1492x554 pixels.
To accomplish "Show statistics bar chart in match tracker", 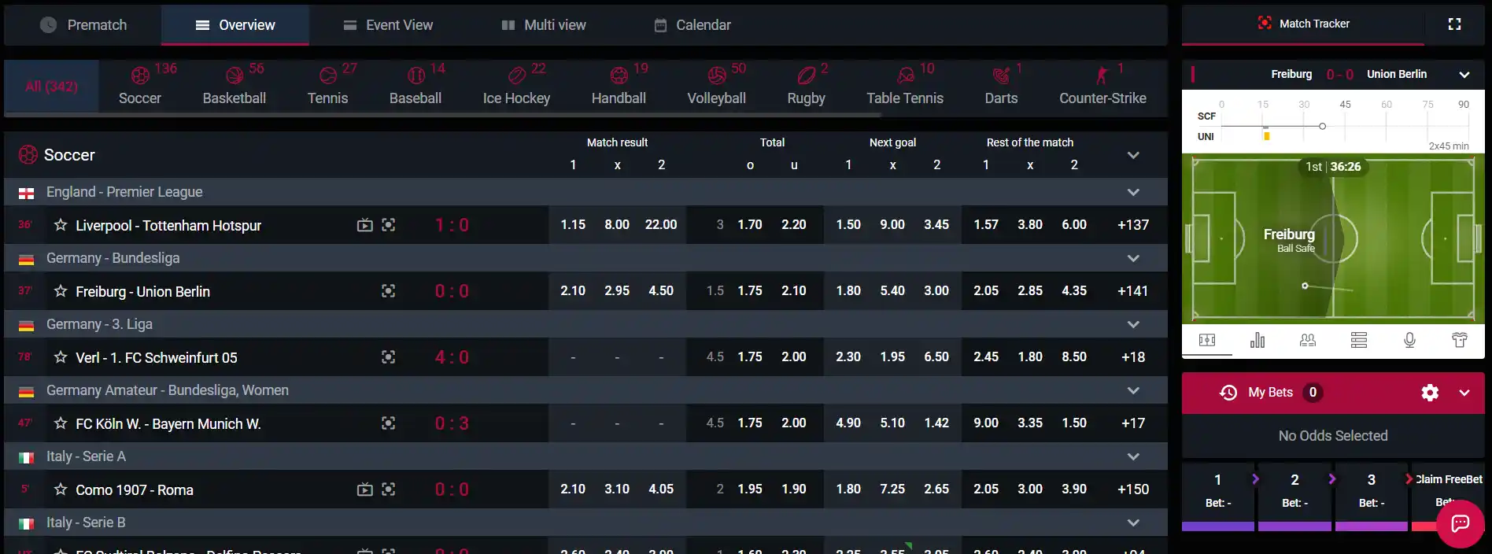I will click(1257, 340).
